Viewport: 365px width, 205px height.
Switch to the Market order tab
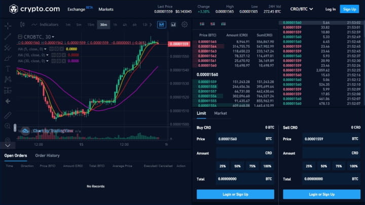pos(221,113)
